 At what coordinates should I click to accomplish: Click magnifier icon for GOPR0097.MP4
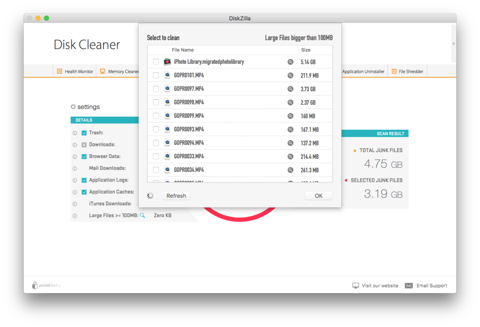[x=290, y=89]
